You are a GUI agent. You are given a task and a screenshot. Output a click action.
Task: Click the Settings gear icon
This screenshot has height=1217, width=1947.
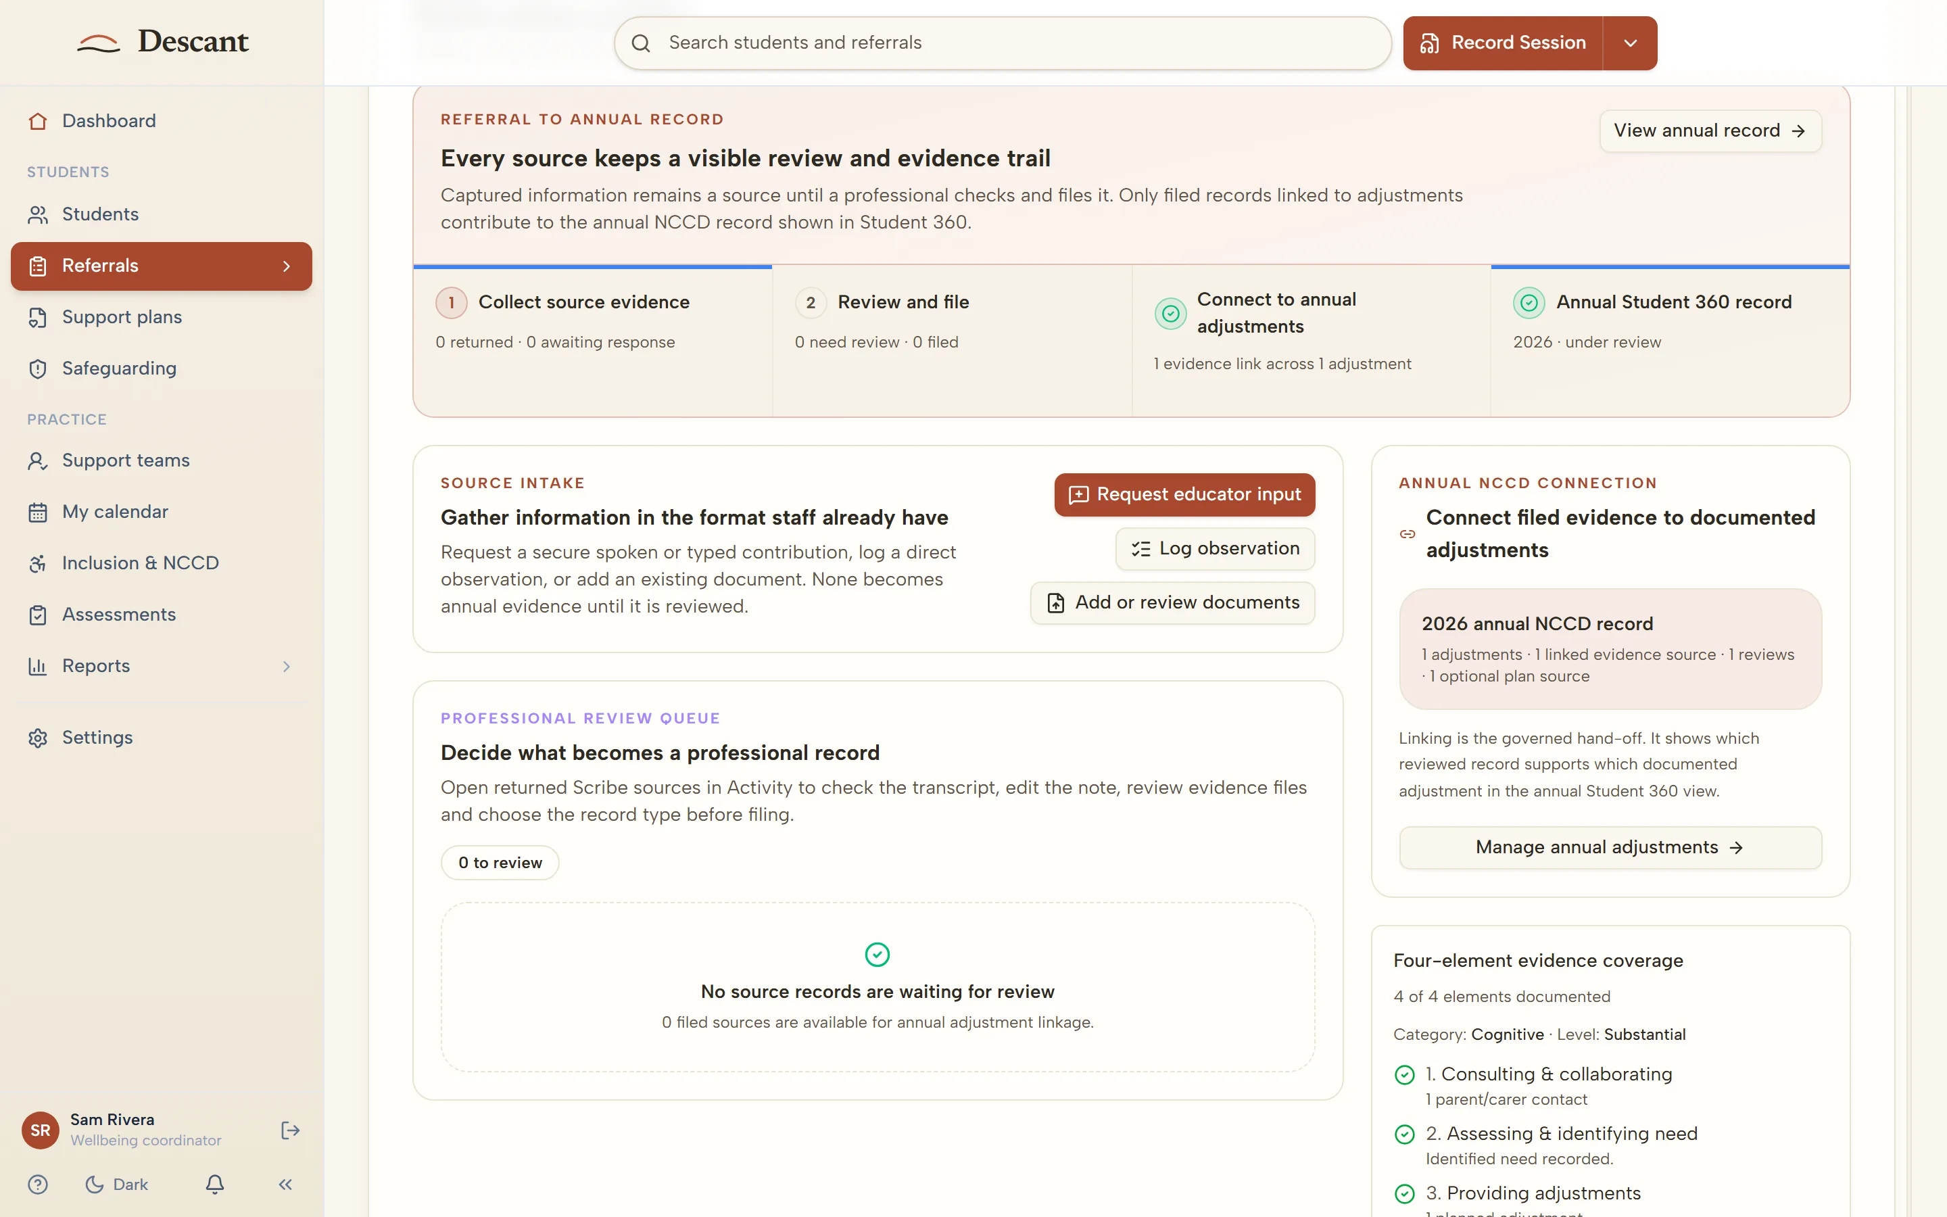[37, 738]
